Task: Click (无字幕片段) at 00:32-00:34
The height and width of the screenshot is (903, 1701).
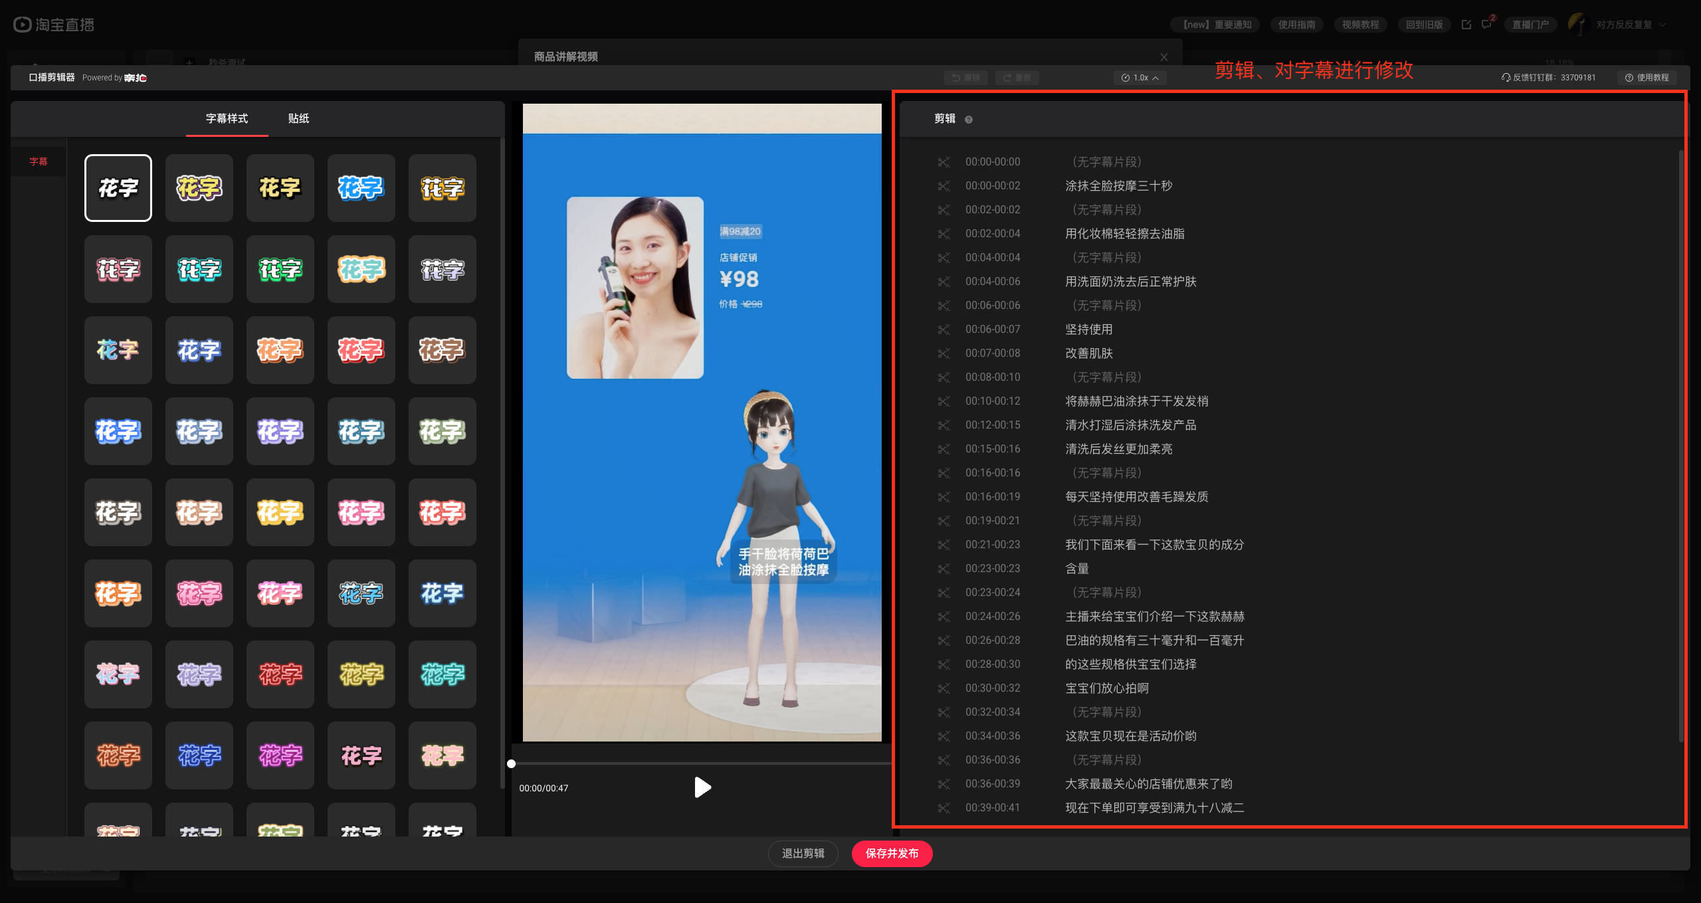Action: pyautogui.click(x=1106, y=712)
